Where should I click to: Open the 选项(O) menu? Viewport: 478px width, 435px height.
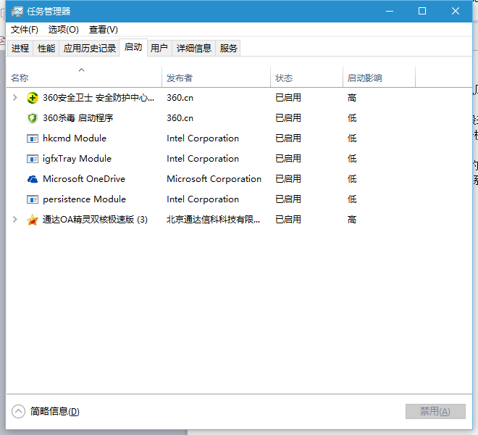[x=64, y=30]
